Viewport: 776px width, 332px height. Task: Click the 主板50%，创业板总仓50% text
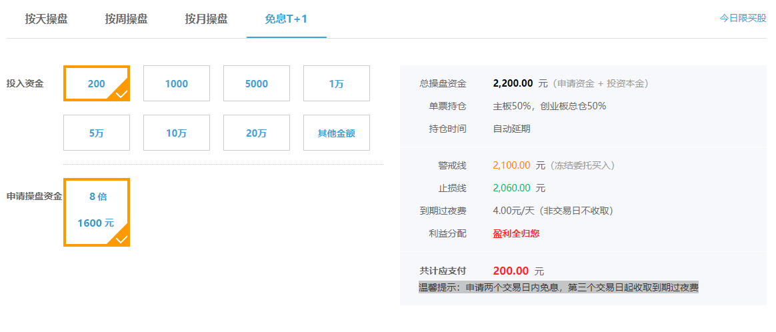point(549,107)
